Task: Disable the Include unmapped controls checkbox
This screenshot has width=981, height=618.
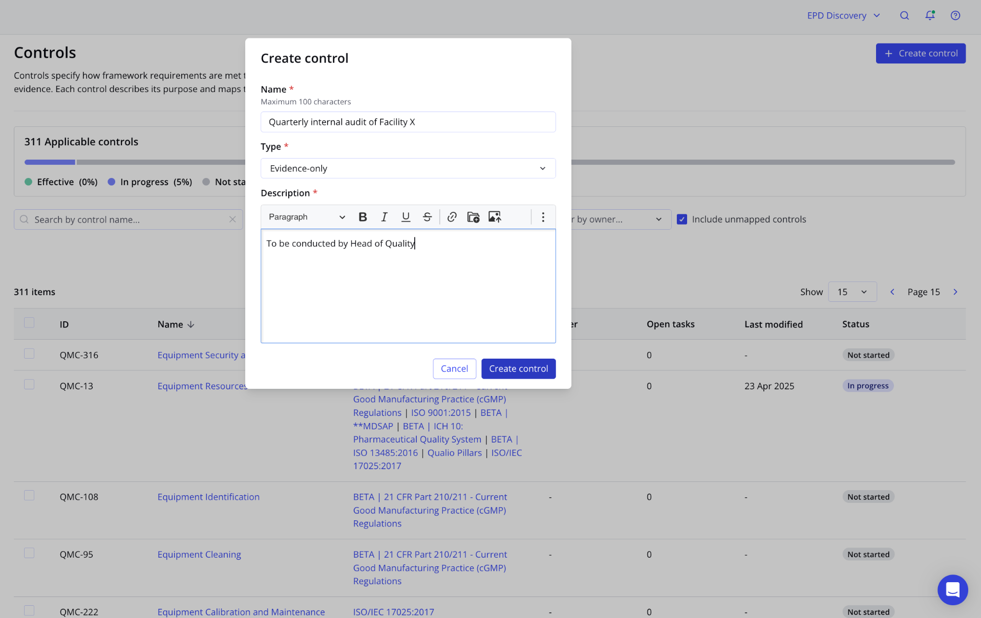Action: (x=681, y=219)
